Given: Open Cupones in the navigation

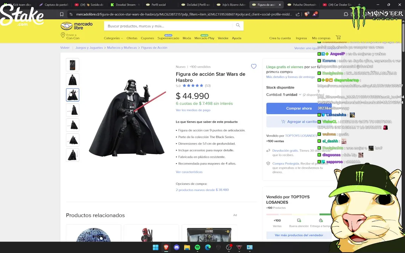Looking at the screenshot, I should tap(147, 38).
